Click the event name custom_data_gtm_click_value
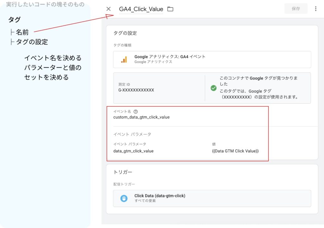The image size is (324, 228). click(x=141, y=117)
